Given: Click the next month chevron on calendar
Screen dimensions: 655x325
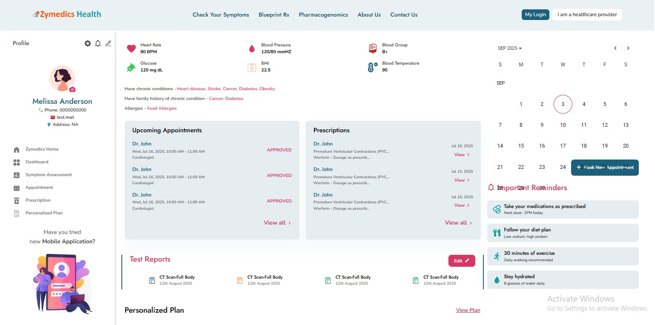Looking at the screenshot, I should [x=628, y=48].
